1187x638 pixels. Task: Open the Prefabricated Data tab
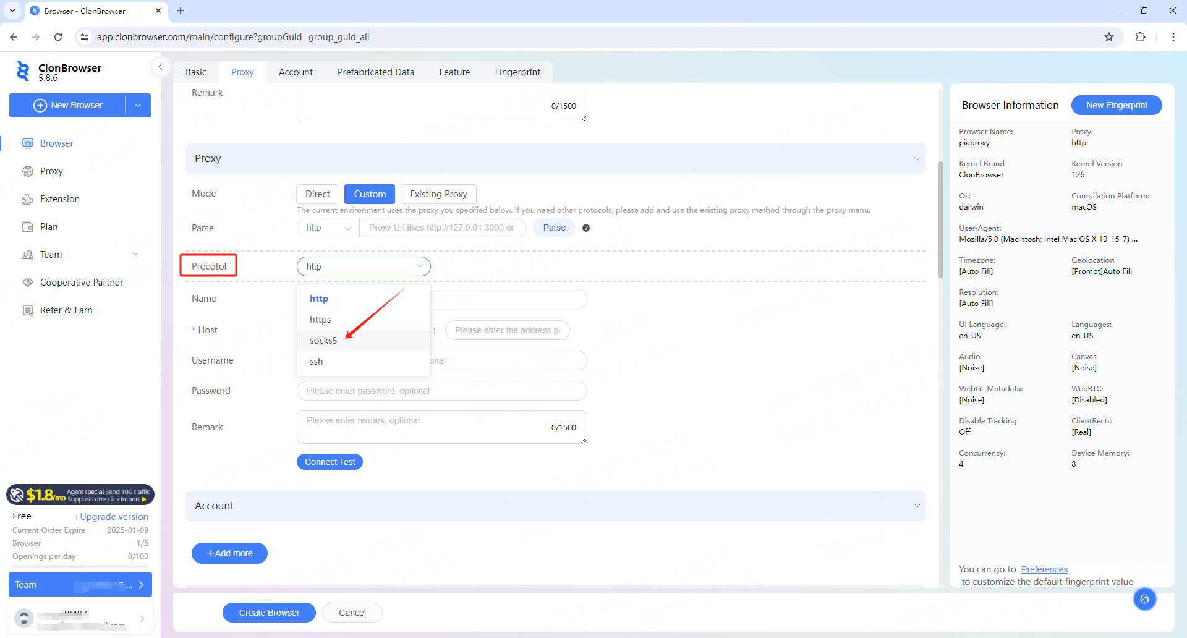pyautogui.click(x=376, y=72)
